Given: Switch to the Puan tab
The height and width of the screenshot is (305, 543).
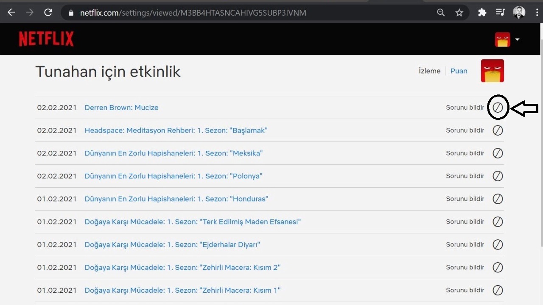Looking at the screenshot, I should (x=459, y=71).
